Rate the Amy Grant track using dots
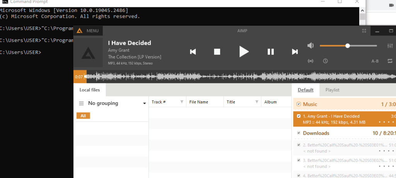The image size is (396, 178). click(386, 122)
